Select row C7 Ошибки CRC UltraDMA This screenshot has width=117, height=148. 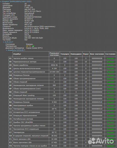coord(62,122)
